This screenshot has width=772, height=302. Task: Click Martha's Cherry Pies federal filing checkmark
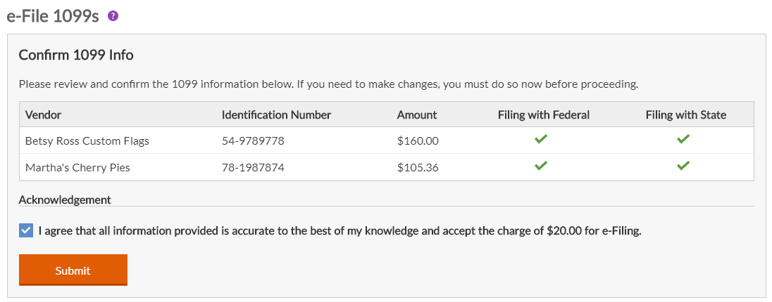[x=541, y=166]
